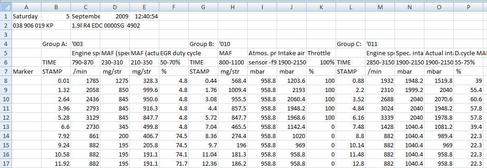Click value 2070.6 in column O
Screen dimensions: 487x168
439,99
